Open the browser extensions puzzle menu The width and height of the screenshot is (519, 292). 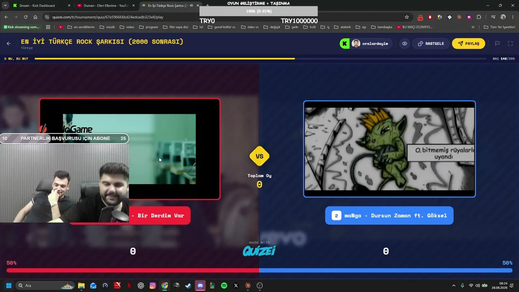[x=479, y=17]
